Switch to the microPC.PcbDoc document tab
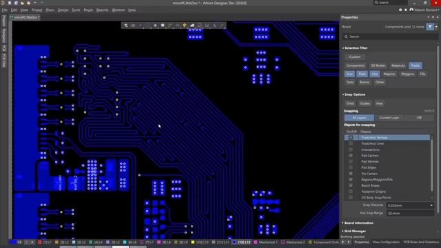The width and height of the screenshot is (441, 248). point(25,17)
